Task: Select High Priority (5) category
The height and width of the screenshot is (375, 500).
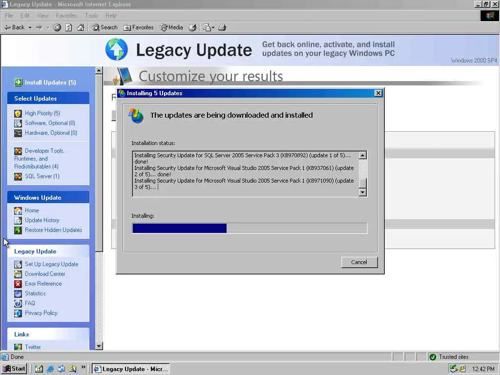Action: (x=42, y=113)
